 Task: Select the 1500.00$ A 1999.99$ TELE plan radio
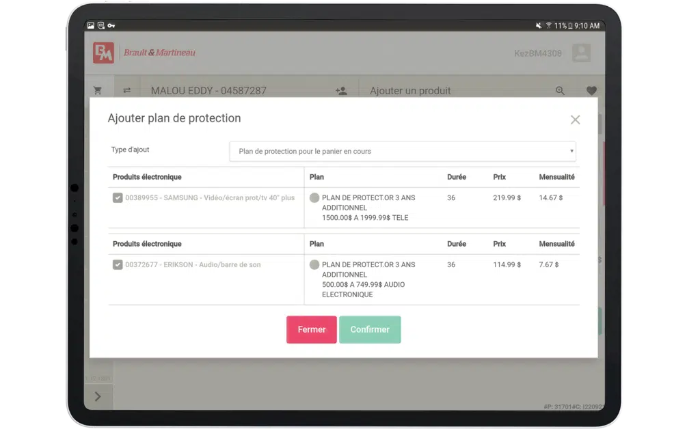pos(314,198)
